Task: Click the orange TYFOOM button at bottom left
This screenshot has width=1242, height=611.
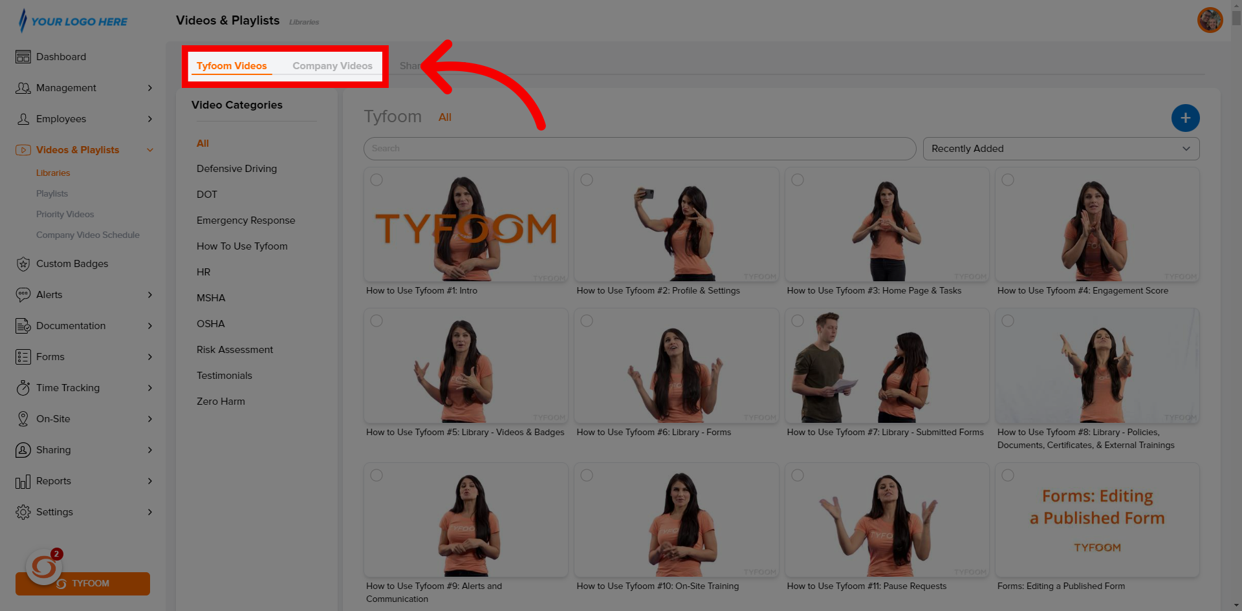Action: pos(83,584)
